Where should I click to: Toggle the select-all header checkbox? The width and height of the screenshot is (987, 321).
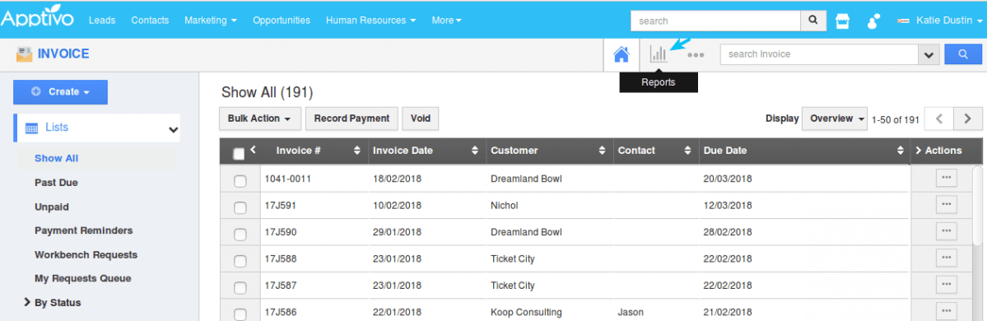[239, 154]
